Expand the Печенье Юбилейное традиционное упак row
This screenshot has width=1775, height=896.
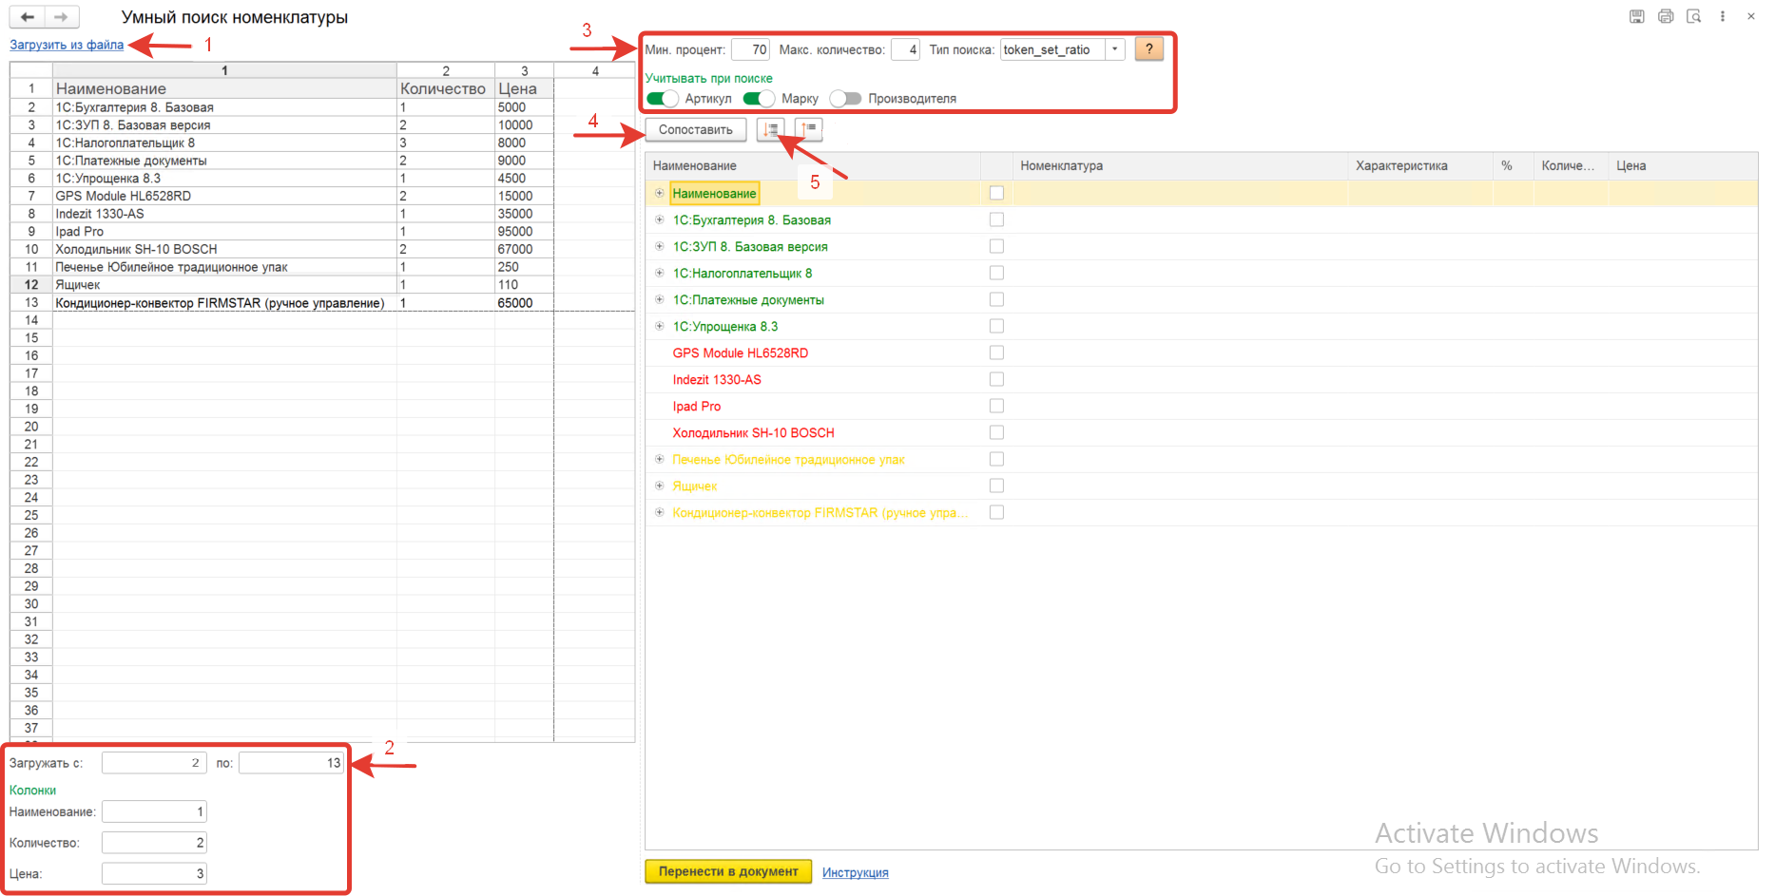coord(659,459)
